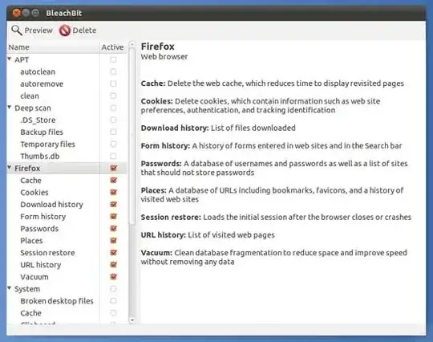Click the tree list scrollbar thumb
433x342 pixels.
132,136
